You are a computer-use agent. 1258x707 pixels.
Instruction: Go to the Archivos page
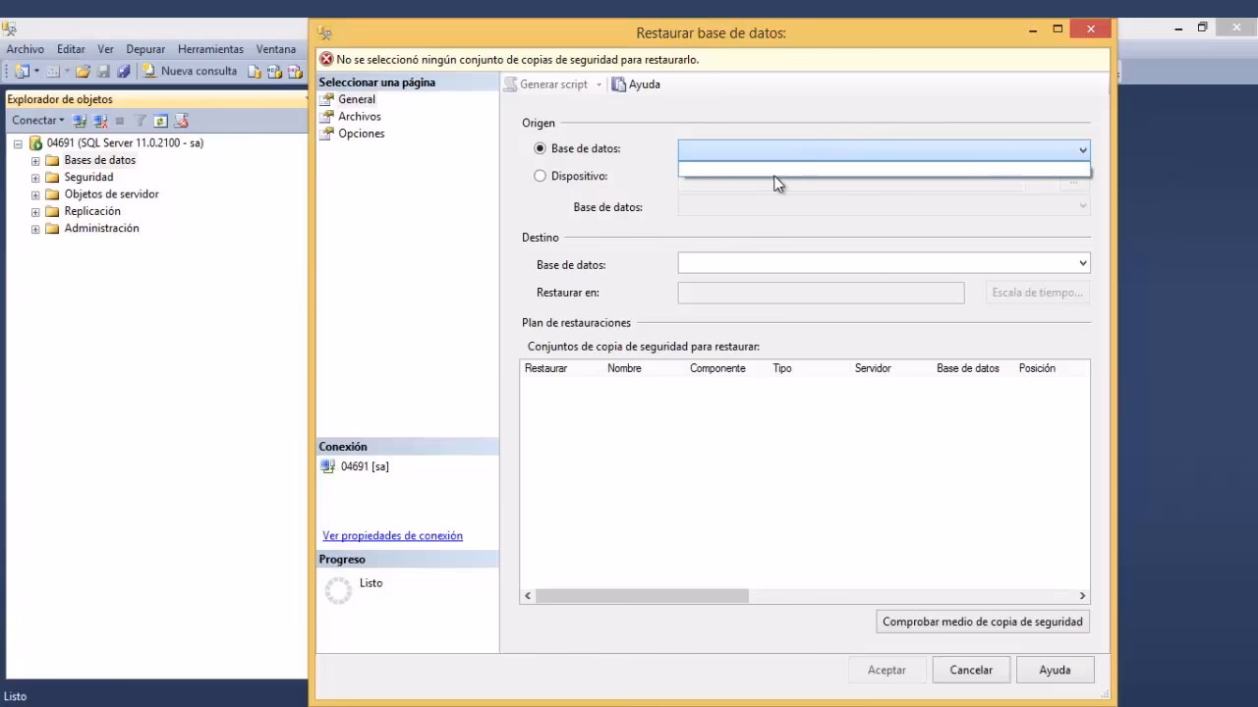pos(360,116)
